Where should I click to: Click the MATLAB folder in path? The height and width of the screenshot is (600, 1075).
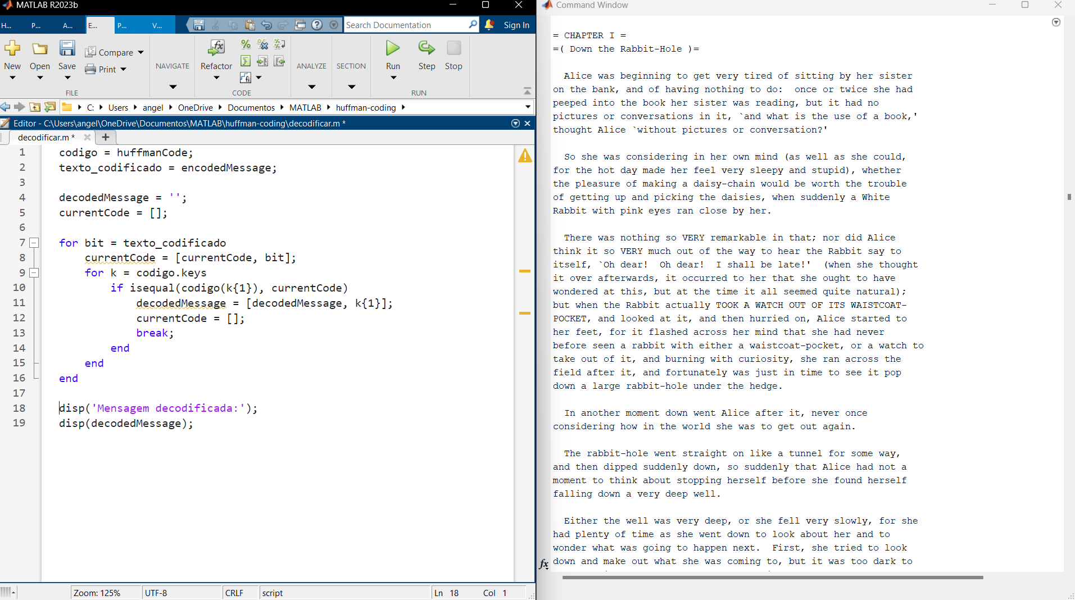pyautogui.click(x=305, y=107)
